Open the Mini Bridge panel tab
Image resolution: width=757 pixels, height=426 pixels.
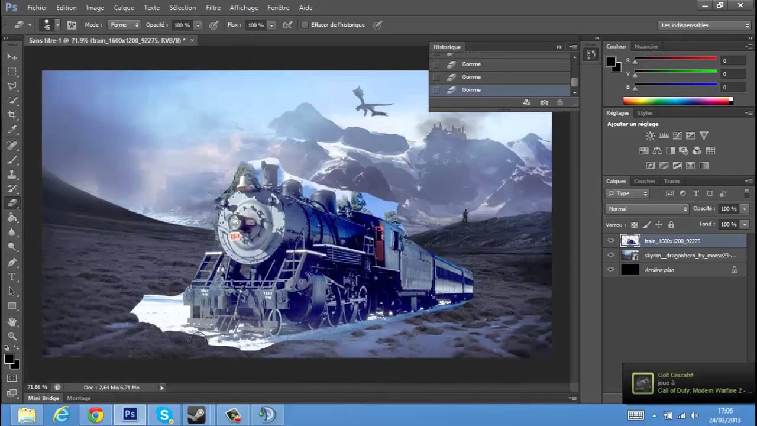click(x=44, y=398)
